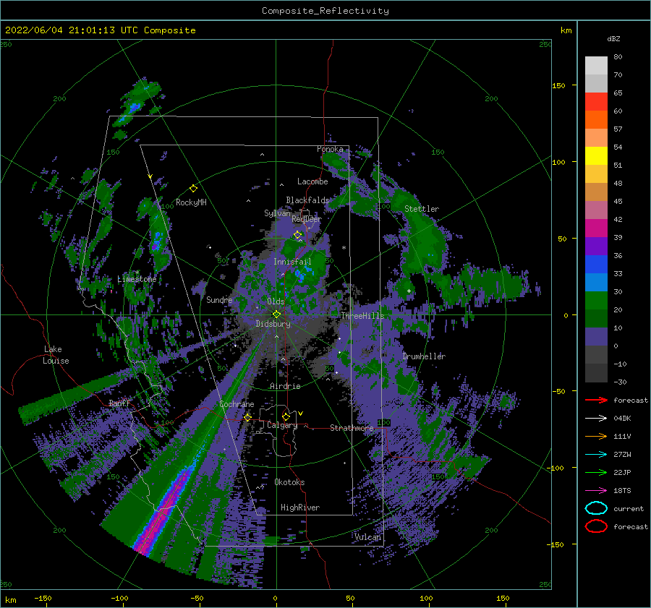Click the Blackfalds city label
The height and width of the screenshot is (608, 651).
pyautogui.click(x=307, y=200)
